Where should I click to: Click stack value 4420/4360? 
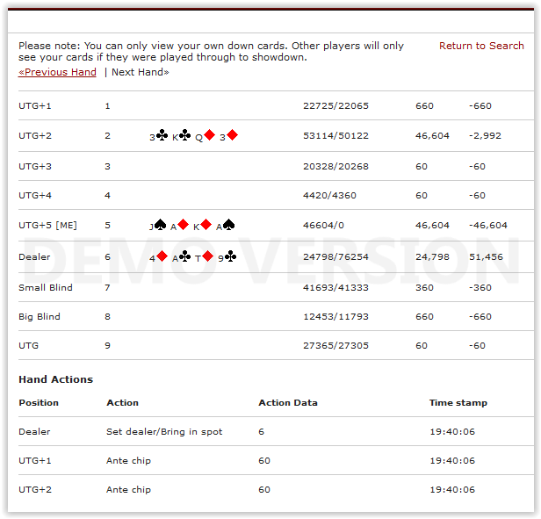click(329, 195)
